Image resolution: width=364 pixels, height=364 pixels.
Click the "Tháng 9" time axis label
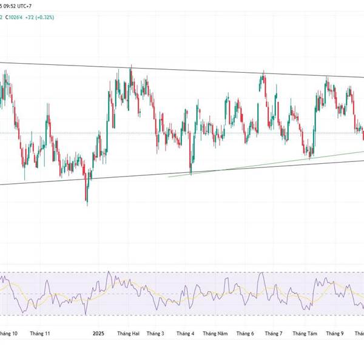click(335, 333)
